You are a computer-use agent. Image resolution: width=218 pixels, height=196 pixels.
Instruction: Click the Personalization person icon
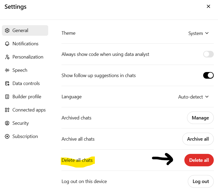click(x=7, y=57)
